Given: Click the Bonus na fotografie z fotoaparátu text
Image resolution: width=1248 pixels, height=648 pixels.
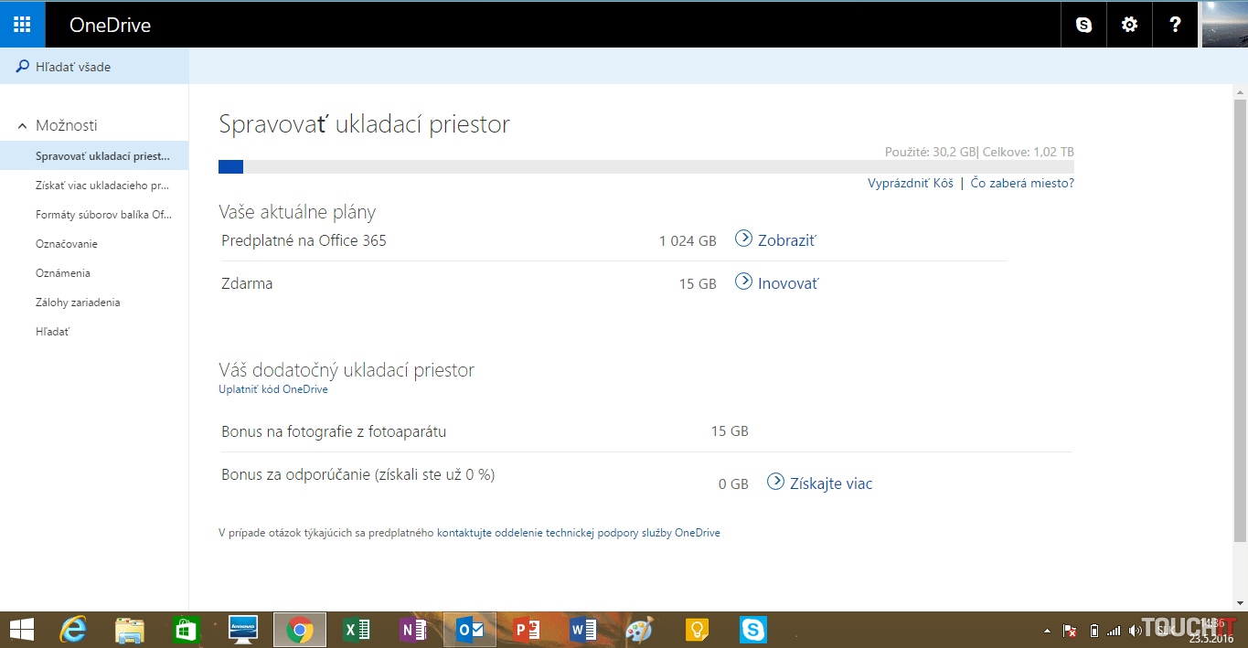Looking at the screenshot, I should 334,431.
